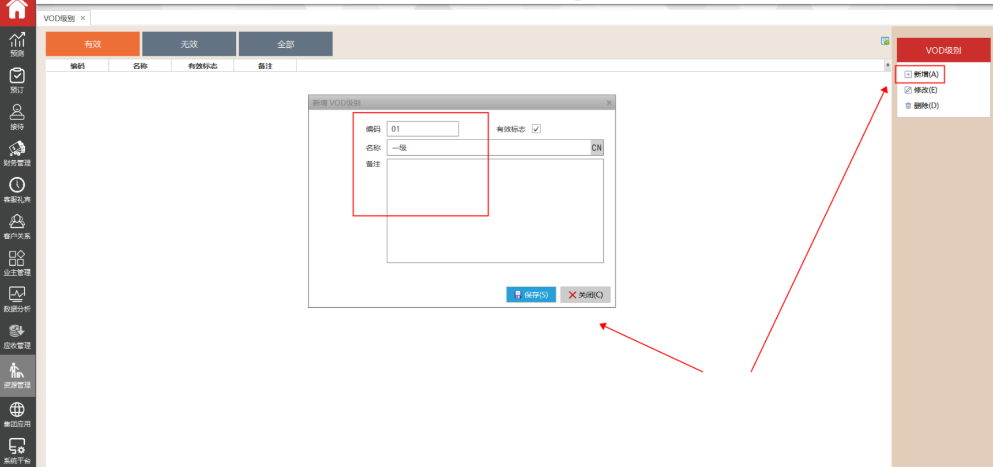Open 财务管理 finance management icon
Screen dimensions: 993x467
[17, 153]
